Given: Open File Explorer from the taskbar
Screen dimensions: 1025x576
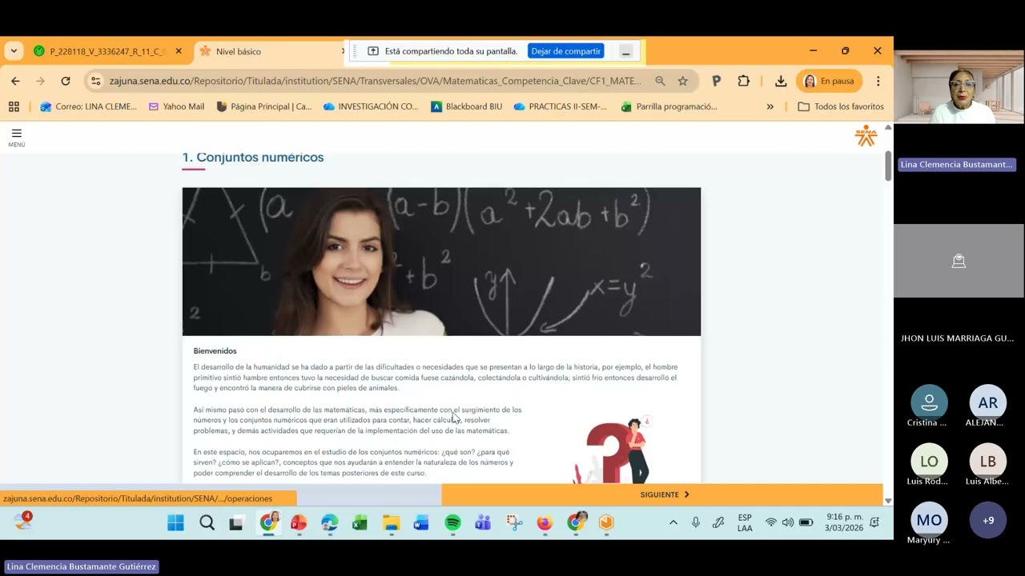Looking at the screenshot, I should coord(391,523).
